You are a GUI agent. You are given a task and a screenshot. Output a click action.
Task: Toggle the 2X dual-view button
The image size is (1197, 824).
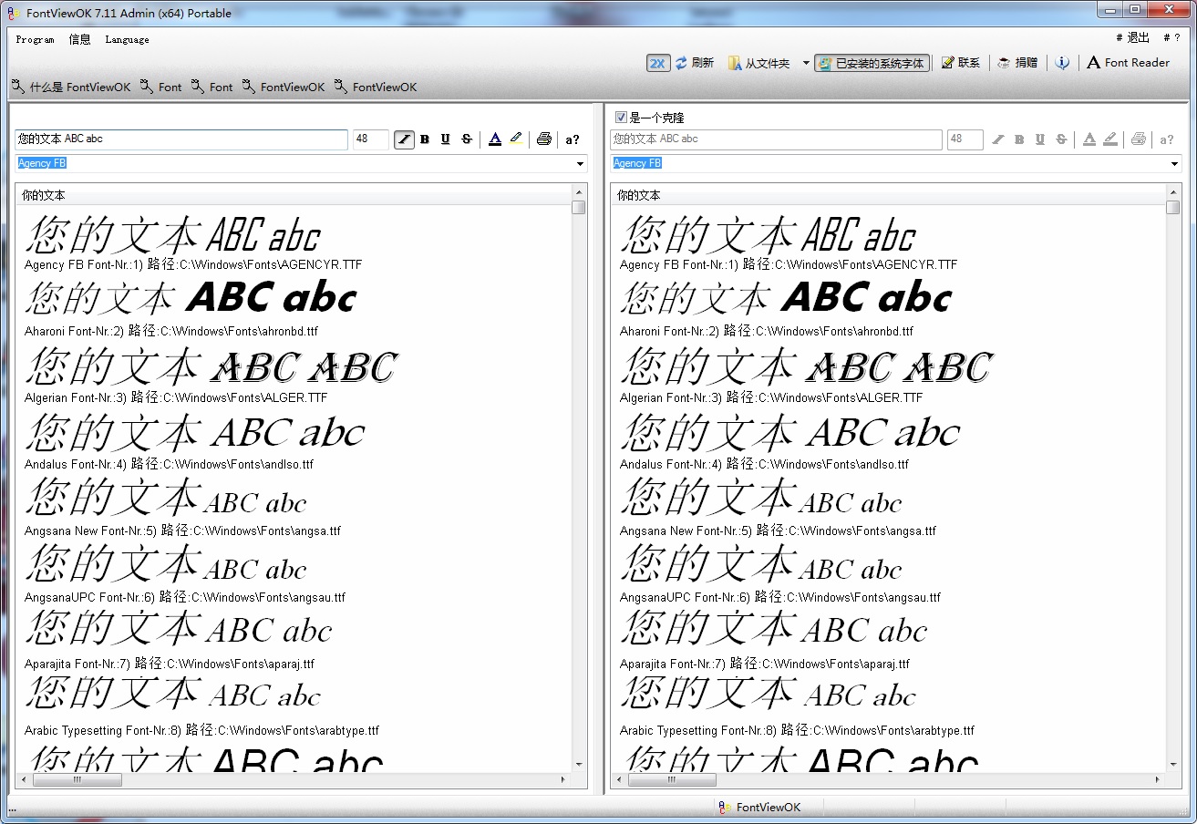click(x=657, y=63)
